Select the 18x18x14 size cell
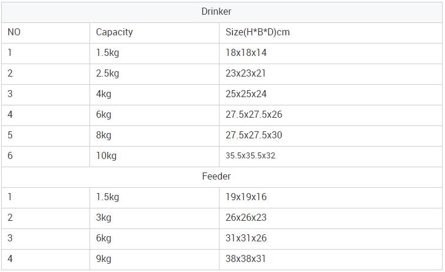The image size is (445, 272). pyautogui.click(x=246, y=53)
